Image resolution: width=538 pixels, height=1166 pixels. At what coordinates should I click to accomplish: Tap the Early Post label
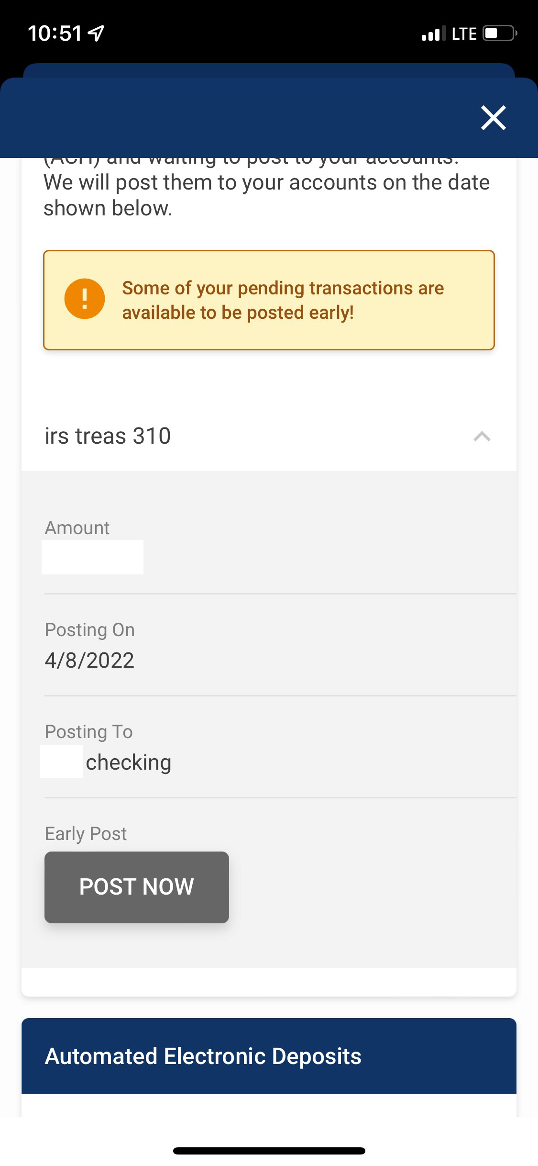86,834
